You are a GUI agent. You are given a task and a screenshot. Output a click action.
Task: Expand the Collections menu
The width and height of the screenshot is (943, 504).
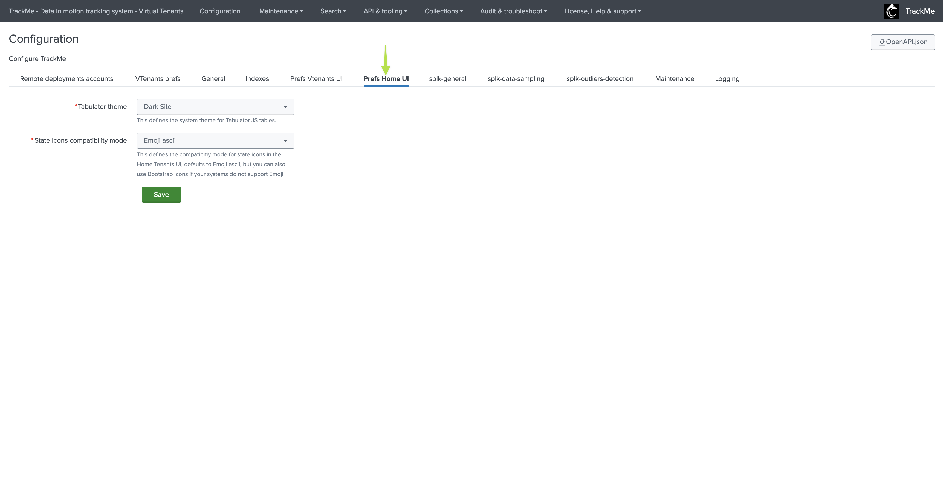(443, 11)
